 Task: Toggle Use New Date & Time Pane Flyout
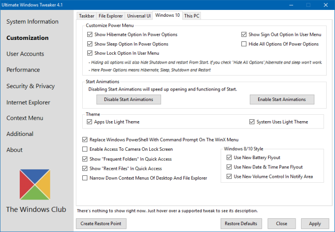(x=229, y=167)
